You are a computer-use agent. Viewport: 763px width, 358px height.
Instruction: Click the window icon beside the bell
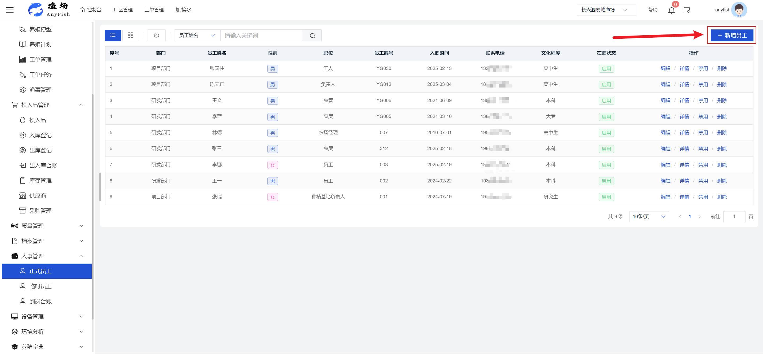687,10
